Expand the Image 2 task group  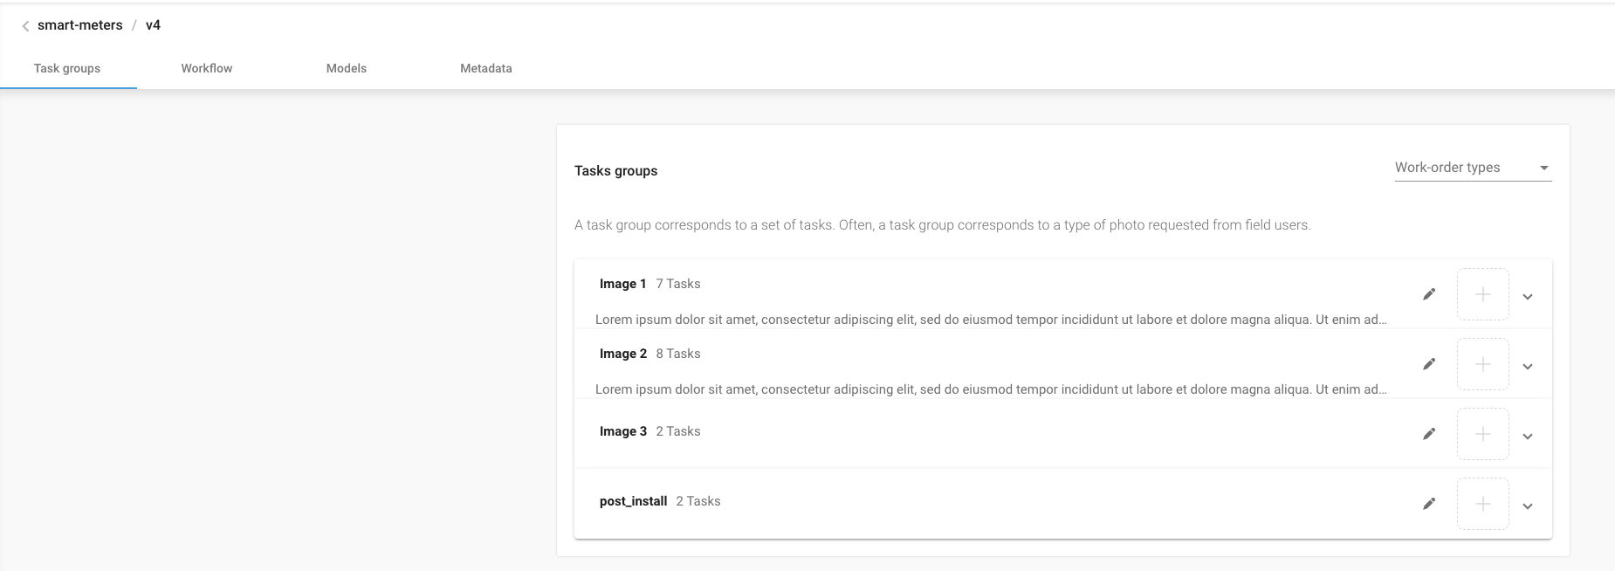click(1528, 367)
